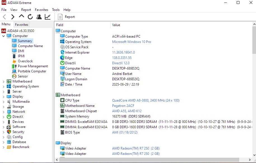Expand the Motherboard tree node
Screen dimensions: 256x163
[x=3, y=81]
